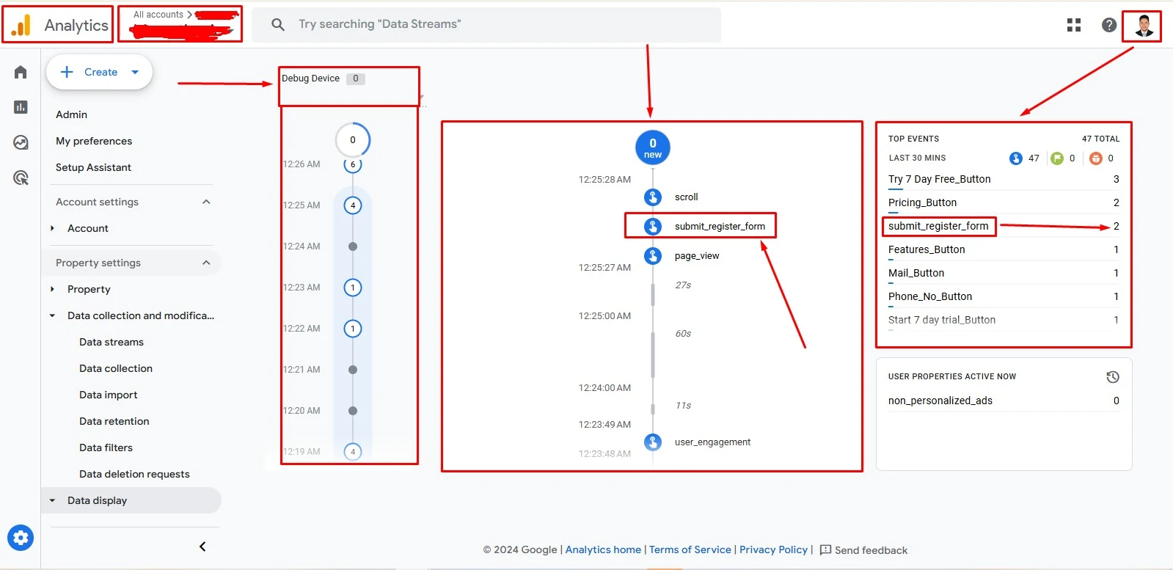Viewport: 1173px width, 570px height.
Task: Open the Admin menu item
Action: (x=71, y=114)
